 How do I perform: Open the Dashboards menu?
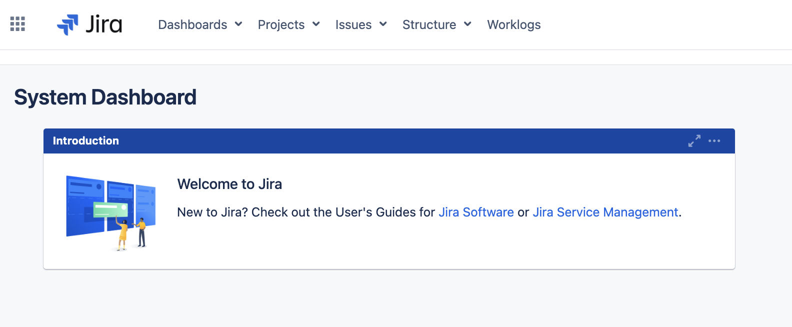(x=200, y=24)
